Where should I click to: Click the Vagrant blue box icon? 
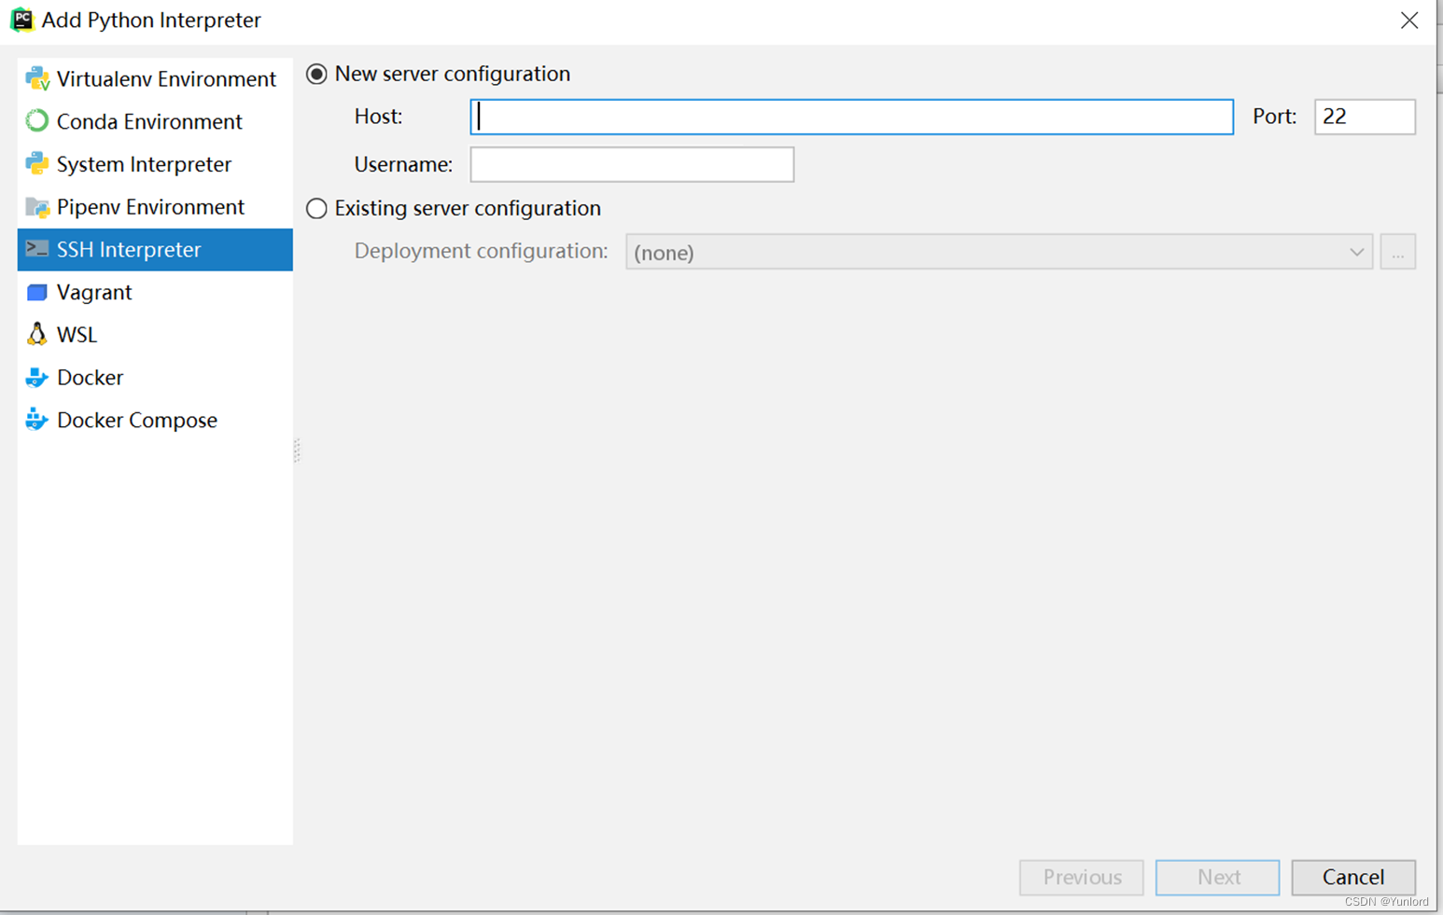[37, 293]
